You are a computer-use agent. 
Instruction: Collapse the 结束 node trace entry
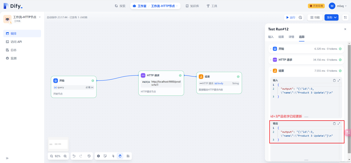(271, 71)
